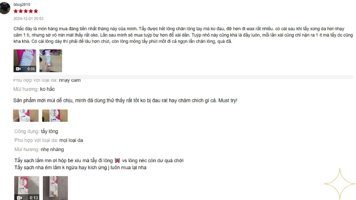Click the five-star rating row

tap(26, 11)
